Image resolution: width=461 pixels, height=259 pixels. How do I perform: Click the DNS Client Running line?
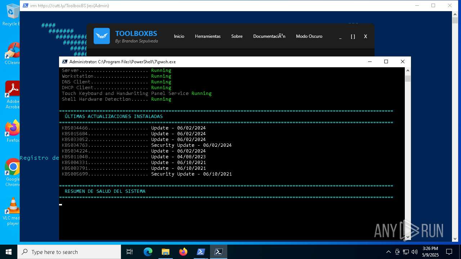[117, 82]
